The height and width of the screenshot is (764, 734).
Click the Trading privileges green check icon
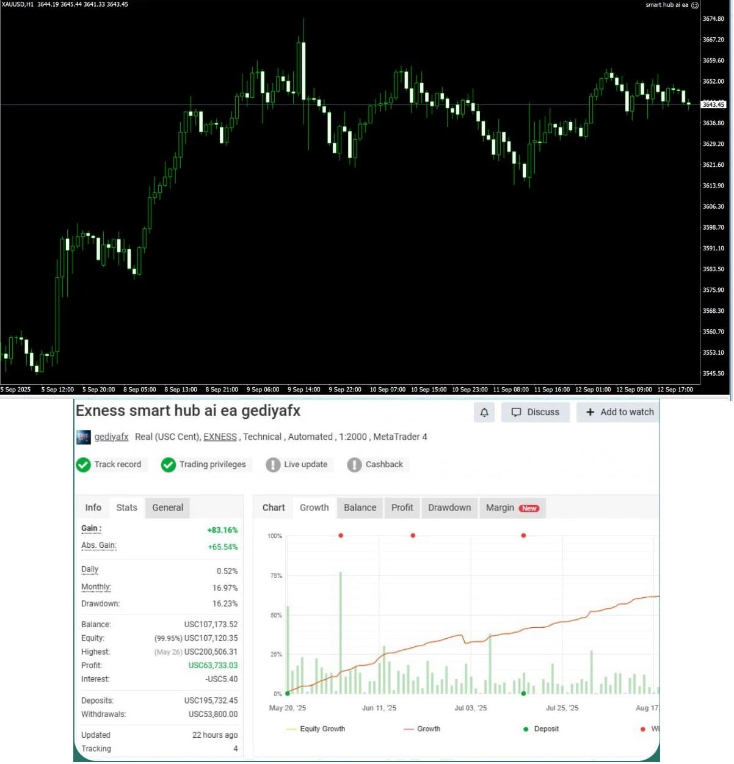[169, 465]
